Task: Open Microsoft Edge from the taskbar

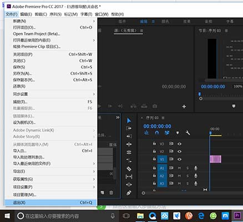Action: pyautogui.click(x=201, y=216)
